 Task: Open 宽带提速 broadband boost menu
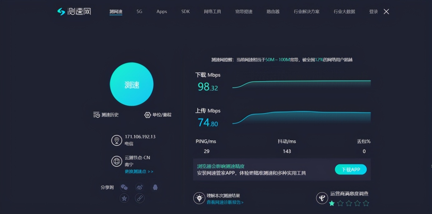click(x=244, y=12)
